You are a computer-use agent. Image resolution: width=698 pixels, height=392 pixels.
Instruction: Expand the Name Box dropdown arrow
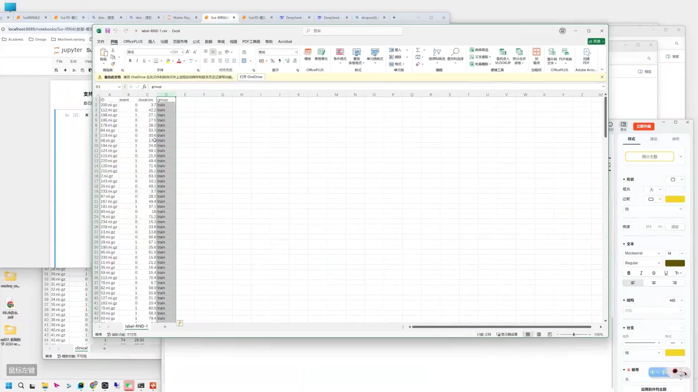(119, 87)
